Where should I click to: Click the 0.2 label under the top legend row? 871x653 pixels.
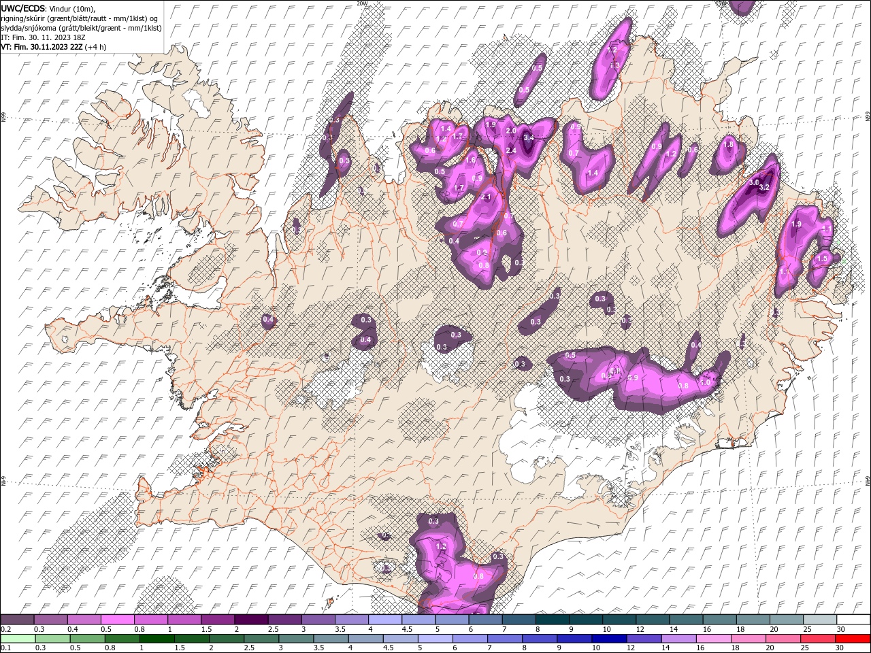(5, 629)
